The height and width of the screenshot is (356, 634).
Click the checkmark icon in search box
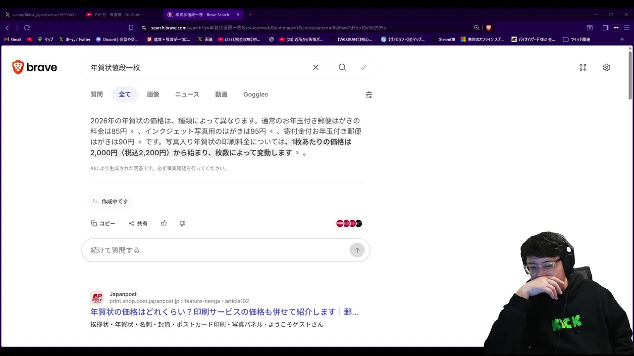coord(363,67)
